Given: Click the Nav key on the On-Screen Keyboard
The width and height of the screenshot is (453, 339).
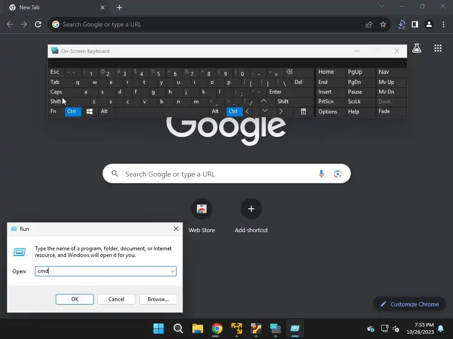Looking at the screenshot, I should tap(391, 72).
